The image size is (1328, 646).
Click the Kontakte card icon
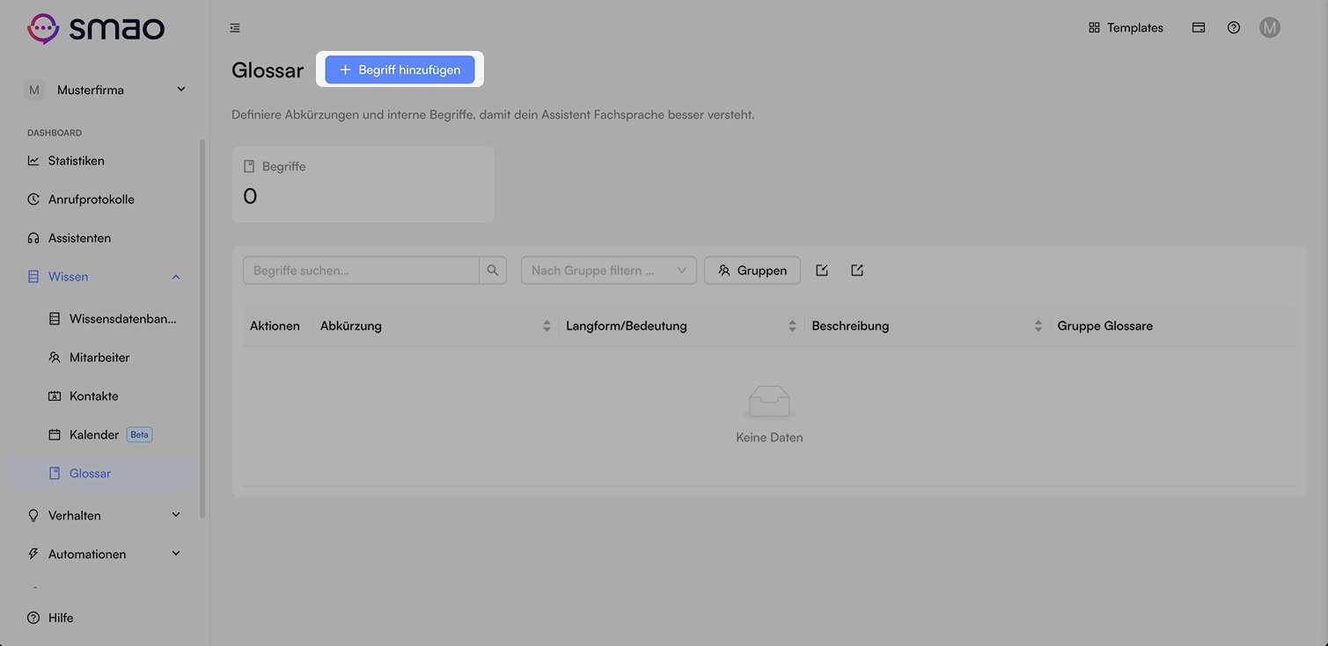(x=55, y=396)
